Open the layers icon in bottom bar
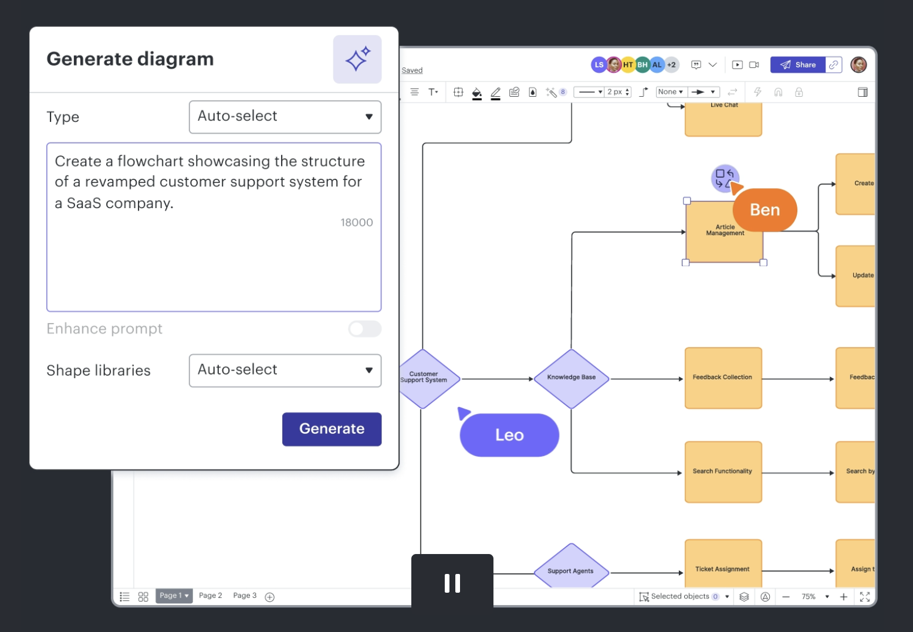This screenshot has height=632, width=913. click(744, 596)
